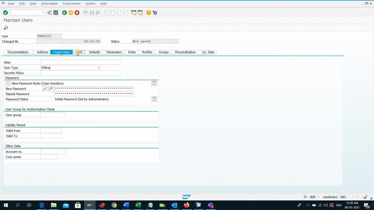Screen dimensions: 374x210
Task: Switch to the Roles tab
Action: click(x=132, y=52)
